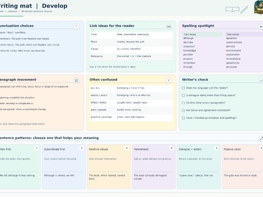Click example 'The boat, which leaked, turned back.'
263x197 pixels.
(107, 177)
